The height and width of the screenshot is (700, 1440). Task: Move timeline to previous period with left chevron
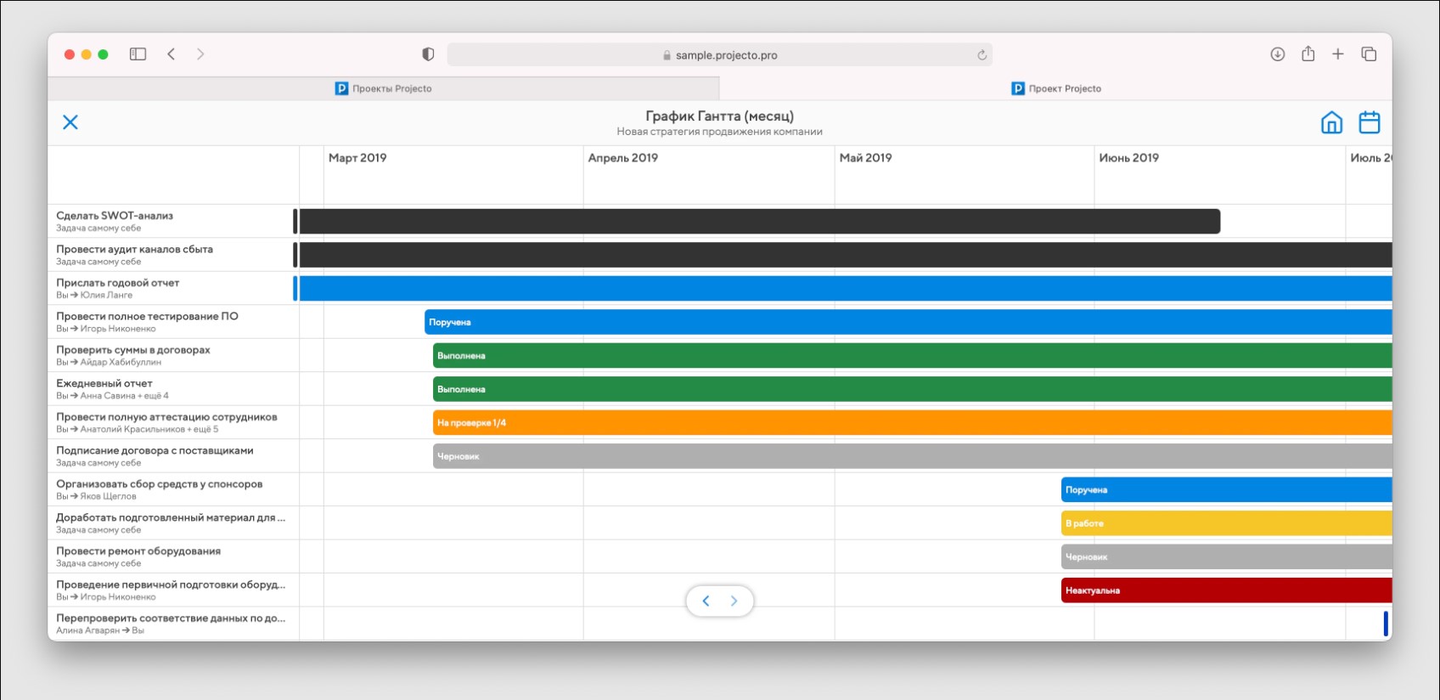(706, 601)
